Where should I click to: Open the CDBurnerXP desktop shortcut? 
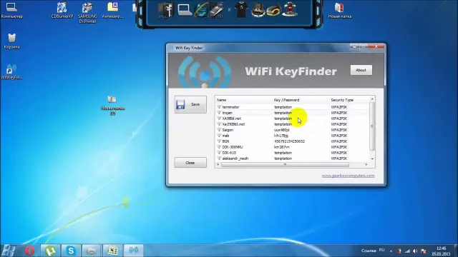62,10
